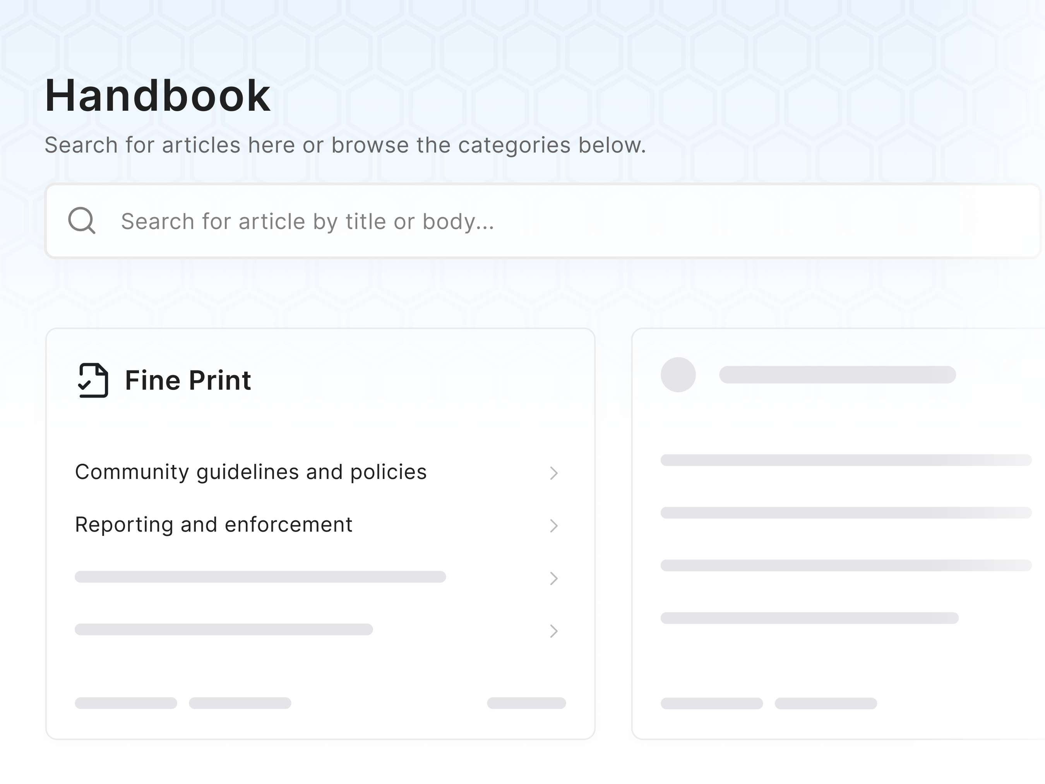Click the second footer placeholder in Fine Print card
The height and width of the screenshot is (784, 1045).
pyautogui.click(x=240, y=703)
